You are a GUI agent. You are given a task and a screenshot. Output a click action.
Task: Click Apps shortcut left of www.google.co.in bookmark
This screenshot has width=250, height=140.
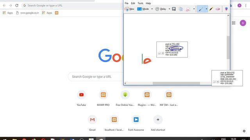8,13
